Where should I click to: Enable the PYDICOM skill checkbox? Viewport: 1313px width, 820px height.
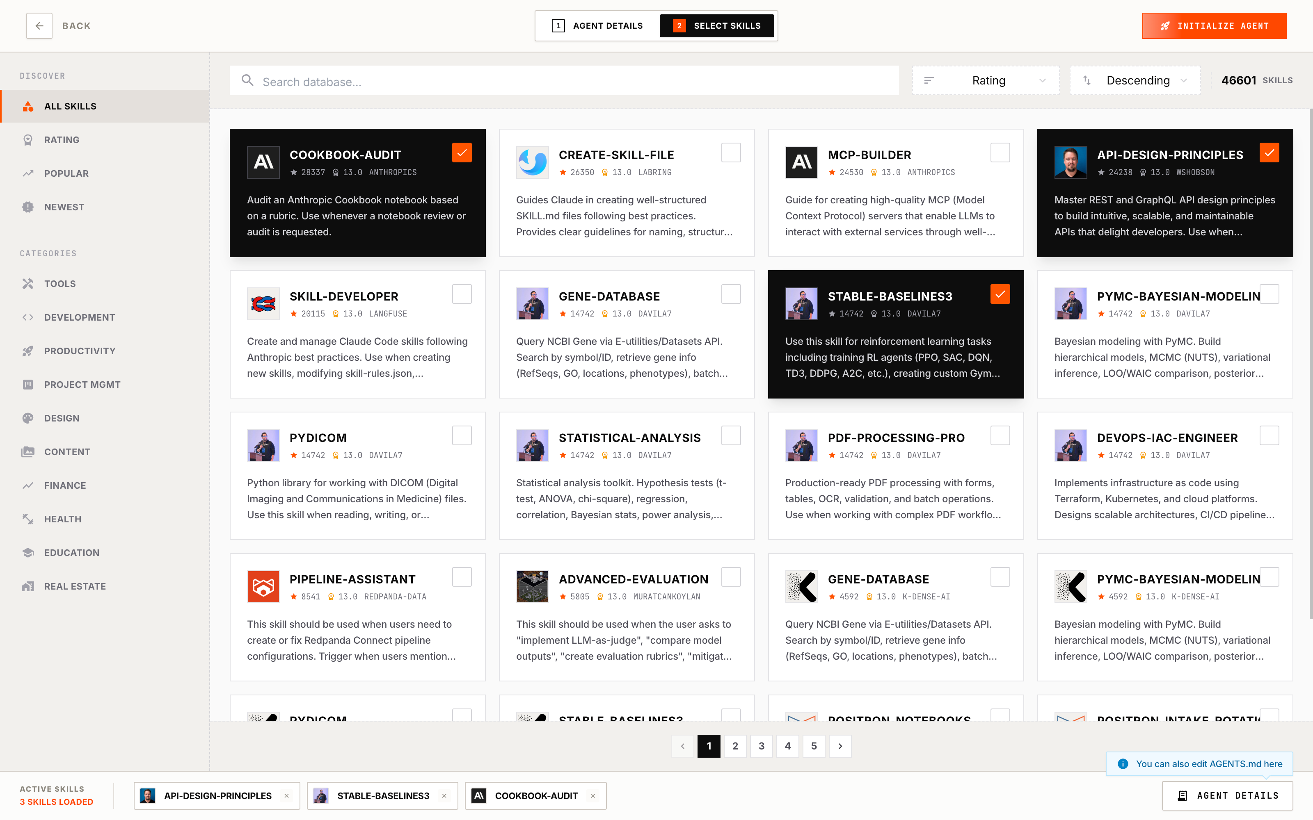pyautogui.click(x=462, y=435)
